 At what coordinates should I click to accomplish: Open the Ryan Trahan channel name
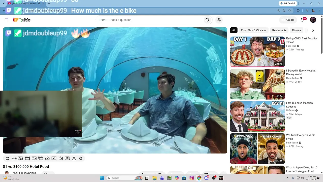tap(292, 78)
